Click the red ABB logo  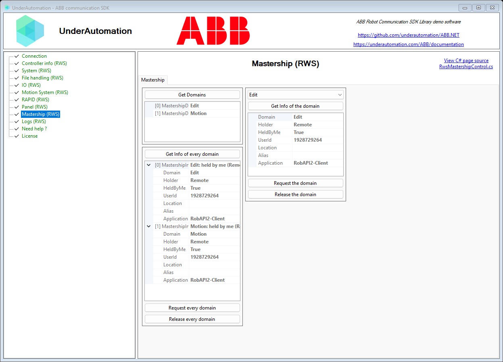pos(213,31)
